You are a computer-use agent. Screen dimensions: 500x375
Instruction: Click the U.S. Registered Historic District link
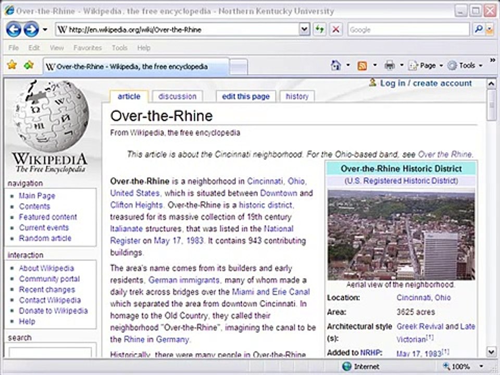pos(401,181)
